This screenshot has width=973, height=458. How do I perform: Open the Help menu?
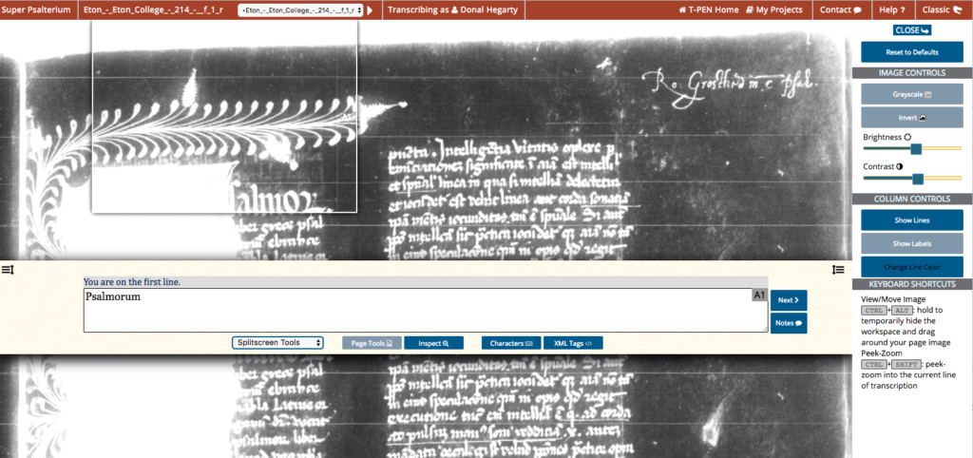pyautogui.click(x=891, y=10)
